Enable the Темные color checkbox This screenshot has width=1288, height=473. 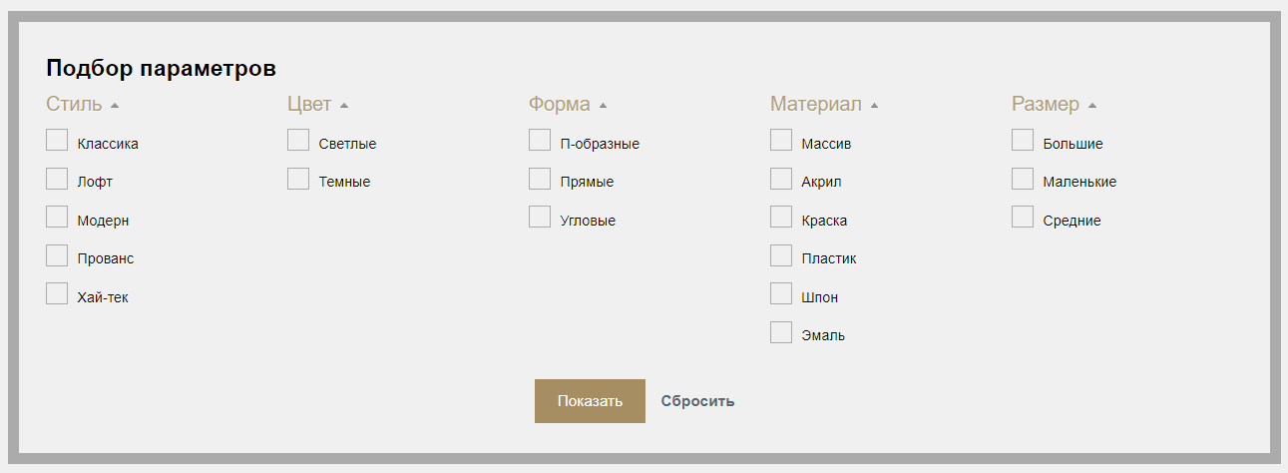[x=298, y=180]
